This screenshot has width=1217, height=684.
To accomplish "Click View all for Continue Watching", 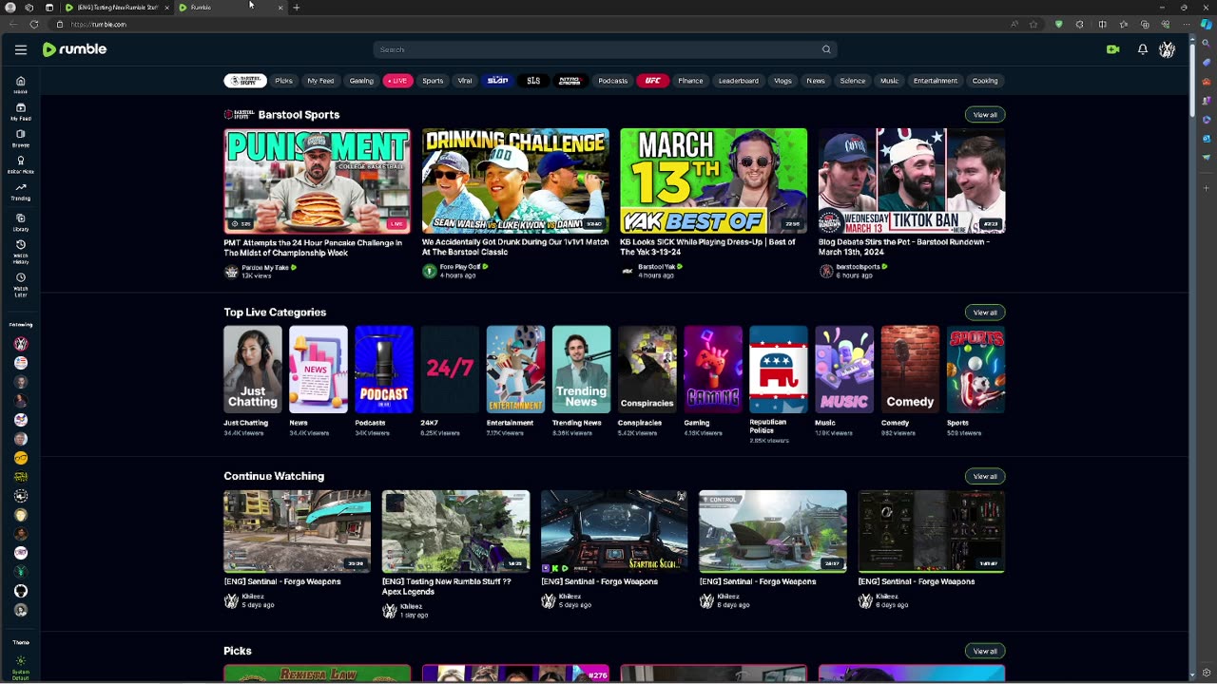I will coord(985,476).
